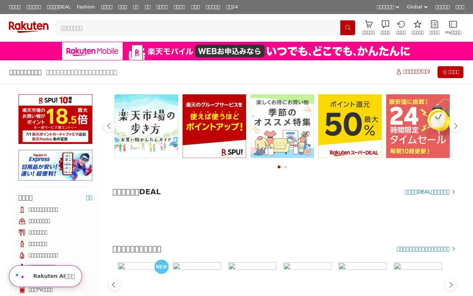Open the SPU 18.5x points sidebar banner
The height and width of the screenshot is (296, 473).
55,119
